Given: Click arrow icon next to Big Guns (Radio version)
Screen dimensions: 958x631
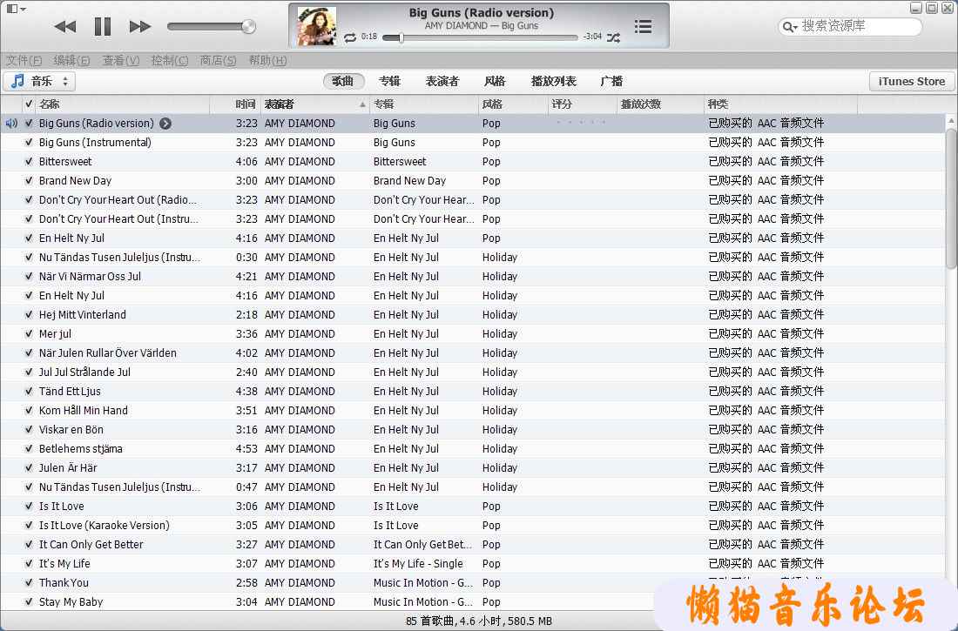Looking at the screenshot, I should (165, 124).
